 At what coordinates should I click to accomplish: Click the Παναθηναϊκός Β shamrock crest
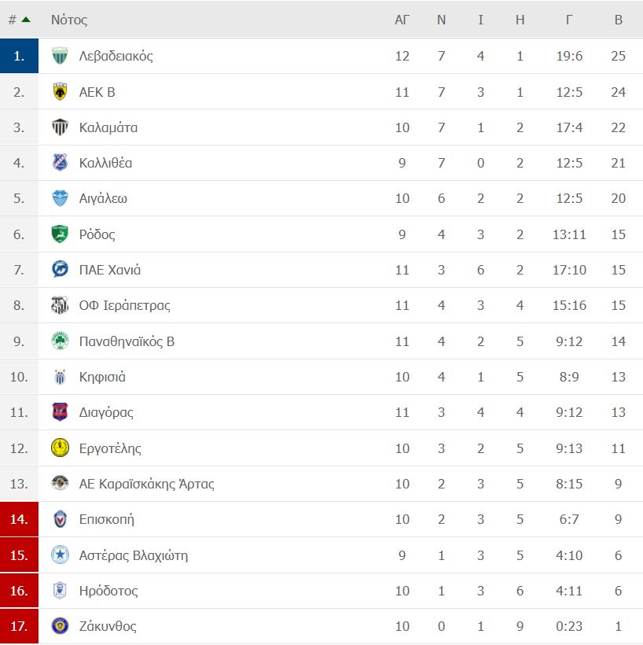(x=60, y=341)
